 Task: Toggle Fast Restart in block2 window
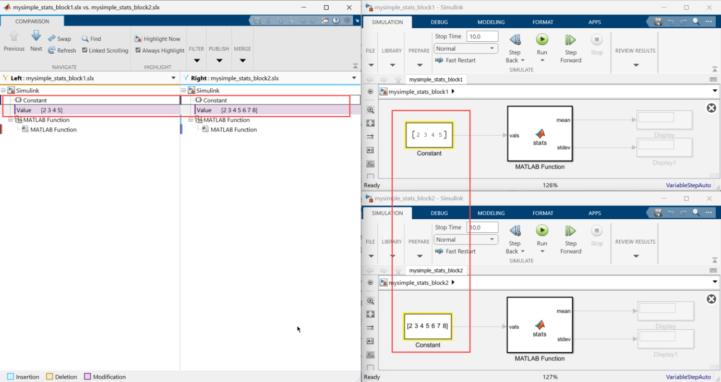455,252
